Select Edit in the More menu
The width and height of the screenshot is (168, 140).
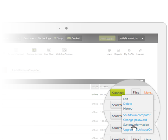pos(126,99)
